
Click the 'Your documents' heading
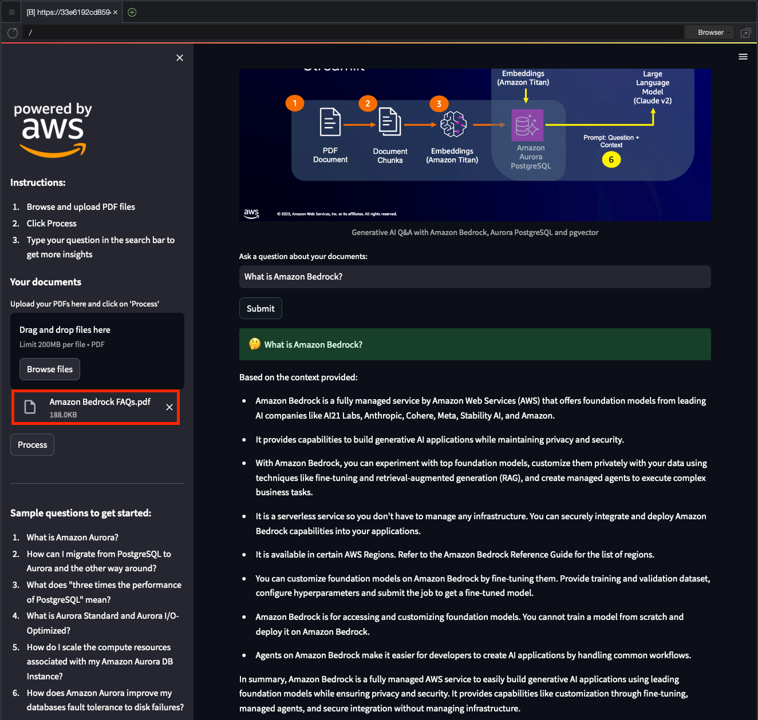[46, 282]
